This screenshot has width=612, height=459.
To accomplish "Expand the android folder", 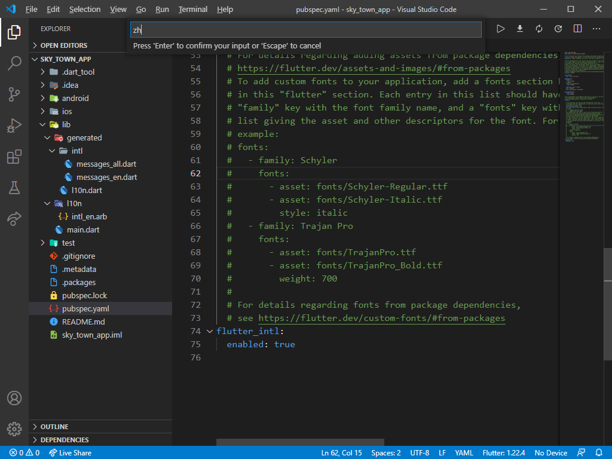I will pos(100,99).
